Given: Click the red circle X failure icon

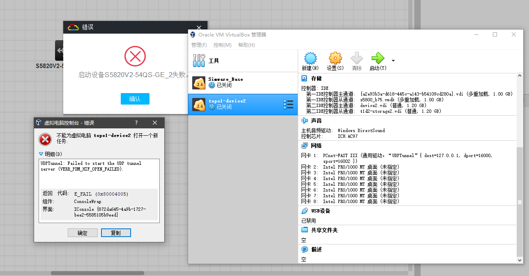Looking at the screenshot, I should [x=135, y=56].
